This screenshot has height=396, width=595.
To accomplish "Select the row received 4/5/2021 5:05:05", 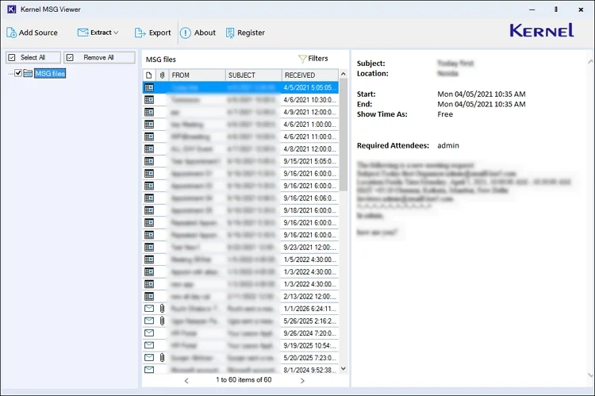I will [x=240, y=88].
